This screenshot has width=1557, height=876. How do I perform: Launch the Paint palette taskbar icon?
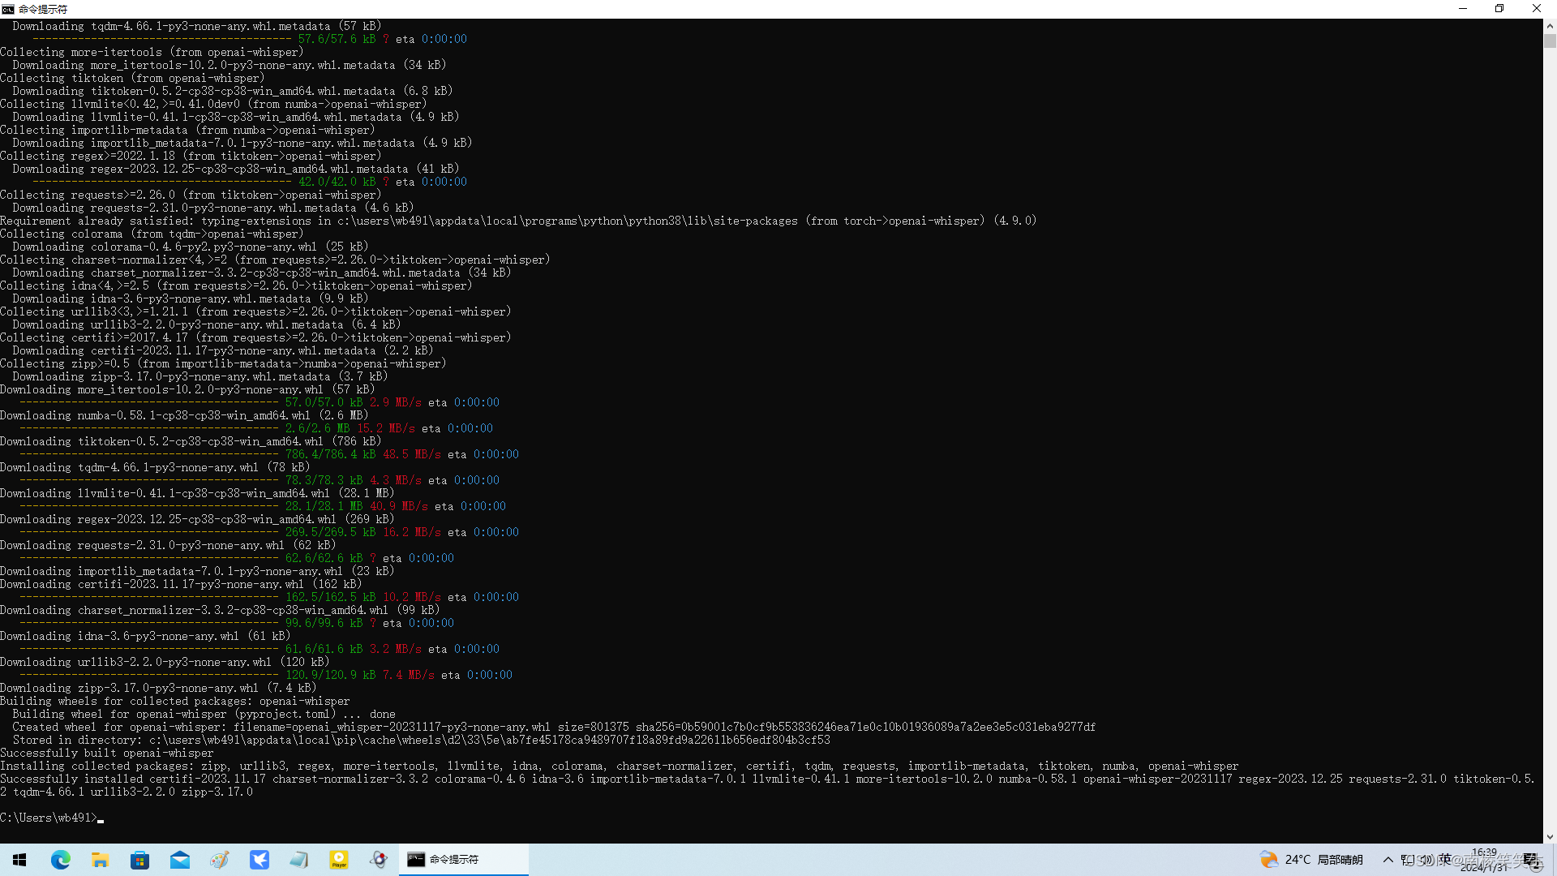(x=219, y=860)
